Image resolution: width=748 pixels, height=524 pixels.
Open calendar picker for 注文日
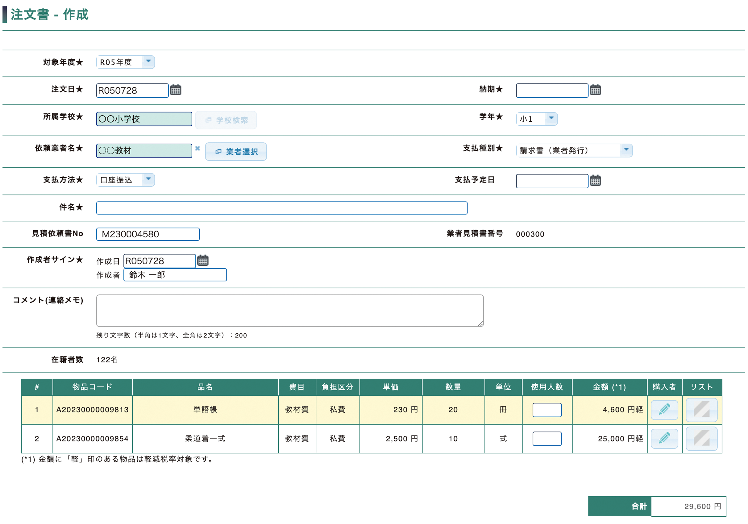tap(176, 90)
